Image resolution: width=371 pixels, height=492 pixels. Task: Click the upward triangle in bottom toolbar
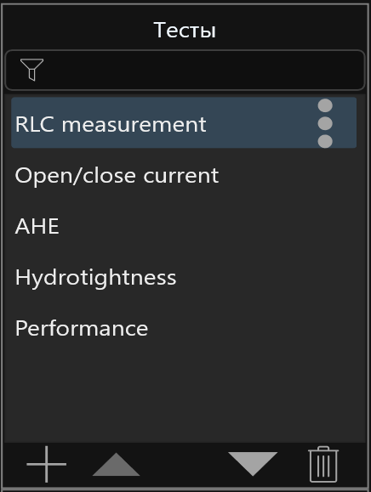pyautogui.click(x=116, y=464)
